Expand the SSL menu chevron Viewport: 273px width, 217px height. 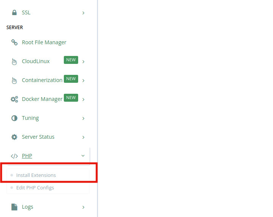pos(83,13)
